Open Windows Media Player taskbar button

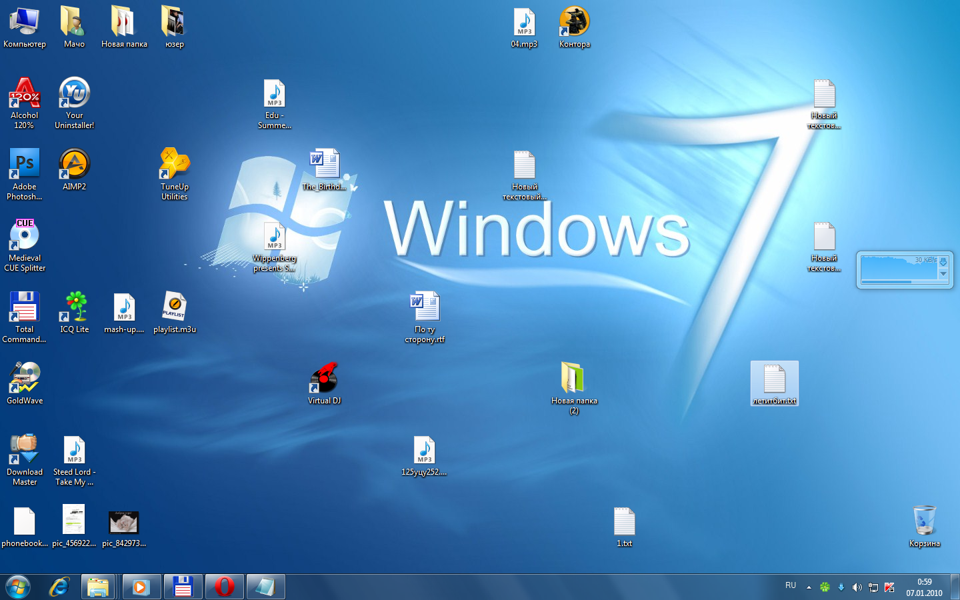pos(141,587)
